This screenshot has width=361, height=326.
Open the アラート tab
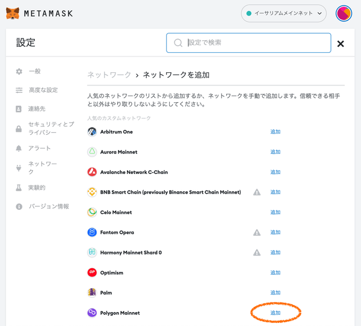[x=39, y=149]
